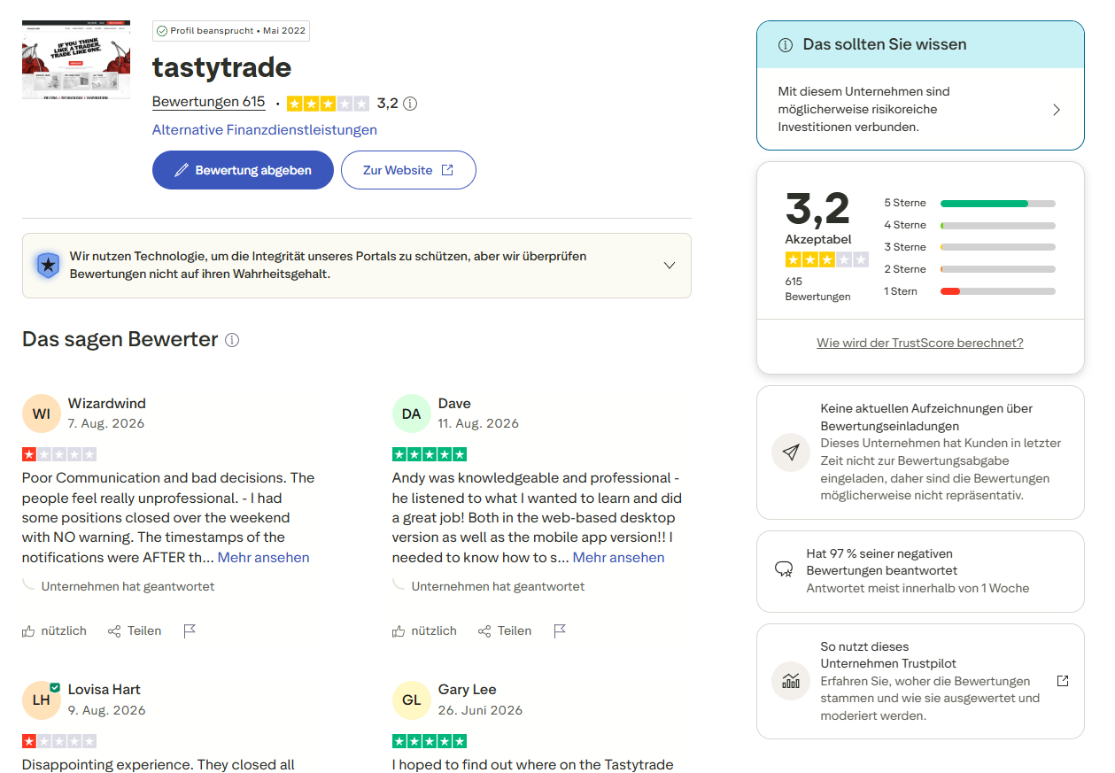The image size is (1115, 773).
Task: Click the info icon next to 3,2 rating
Action: pyautogui.click(x=410, y=104)
